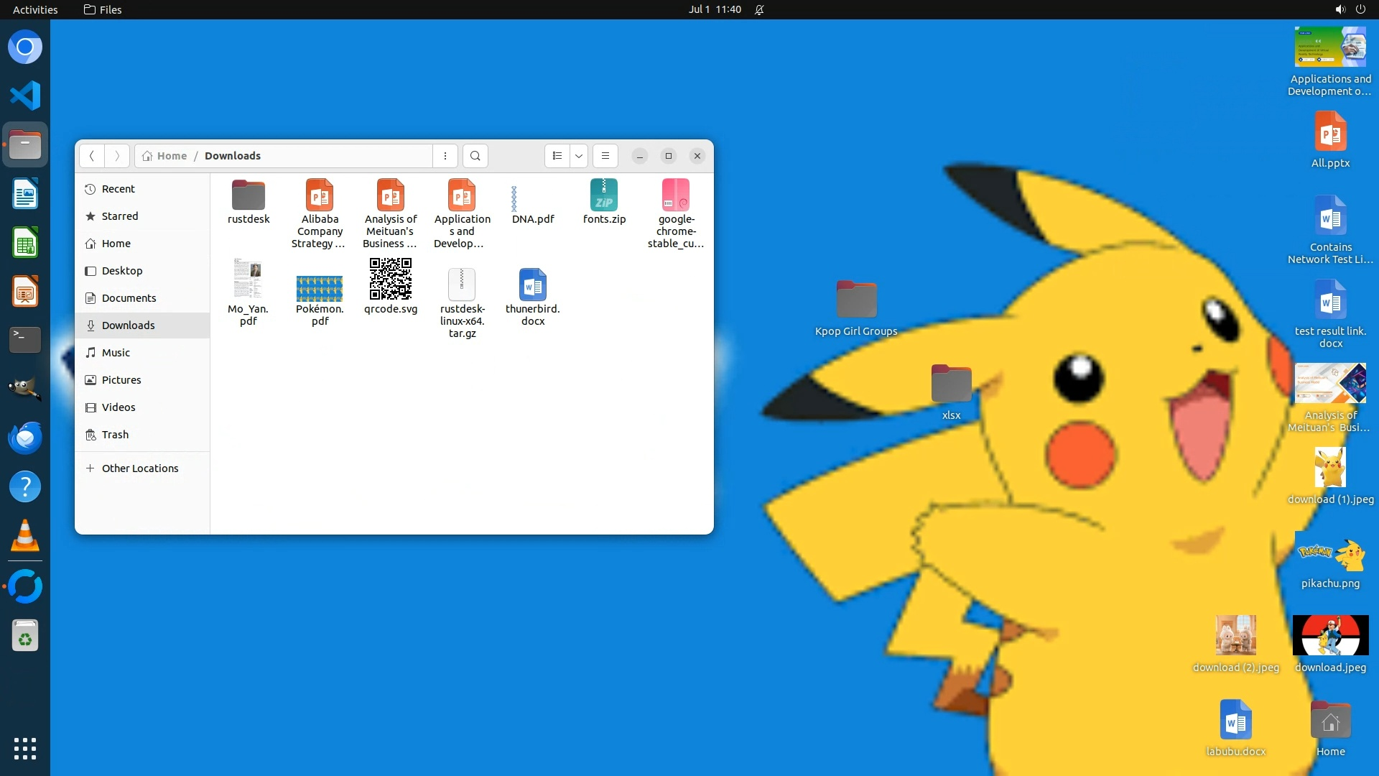Select the qrcode.svg thumbnail
Viewport: 1379px width, 776px height.
[x=390, y=279]
